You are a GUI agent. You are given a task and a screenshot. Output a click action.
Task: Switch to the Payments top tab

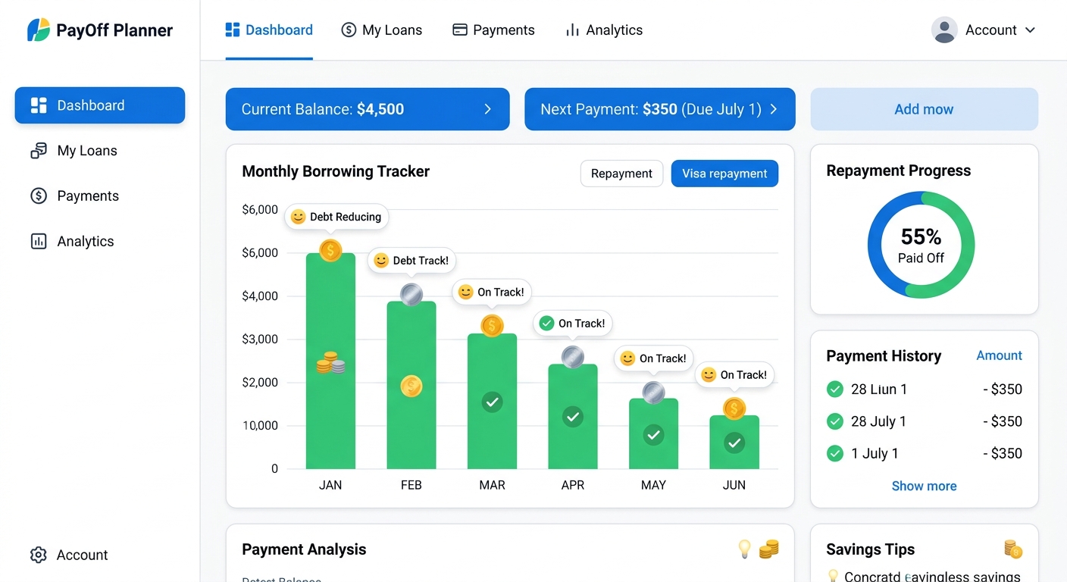pyautogui.click(x=493, y=30)
